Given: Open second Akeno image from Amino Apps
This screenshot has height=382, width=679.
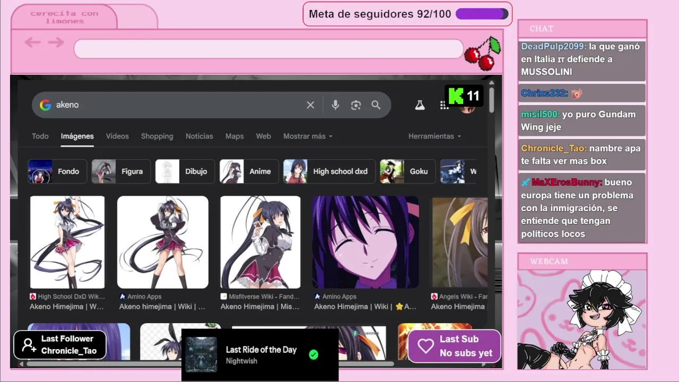Looking at the screenshot, I should click(x=163, y=242).
